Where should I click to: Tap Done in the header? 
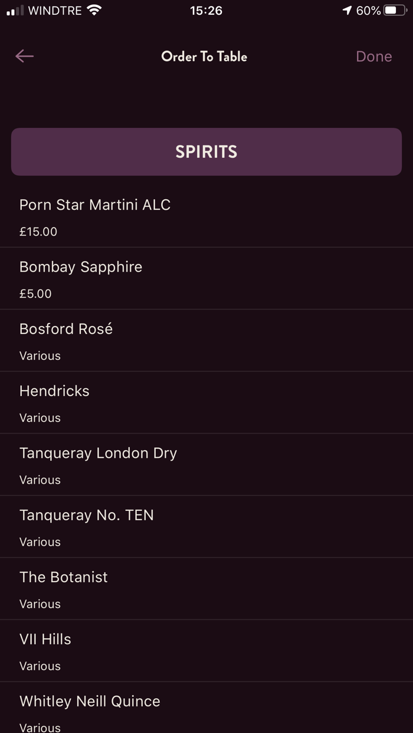tap(373, 57)
